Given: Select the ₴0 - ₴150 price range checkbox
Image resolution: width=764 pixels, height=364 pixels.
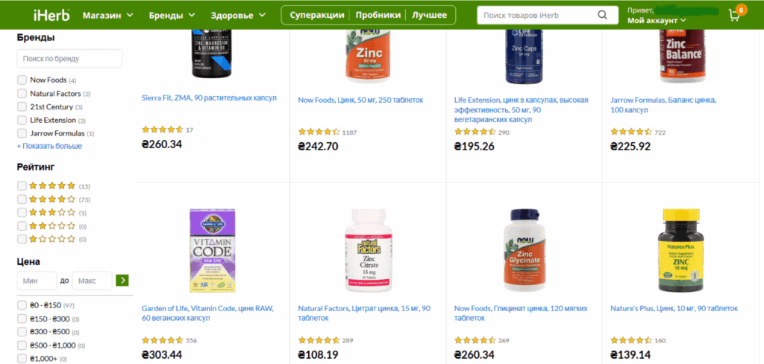Looking at the screenshot, I should (x=22, y=305).
